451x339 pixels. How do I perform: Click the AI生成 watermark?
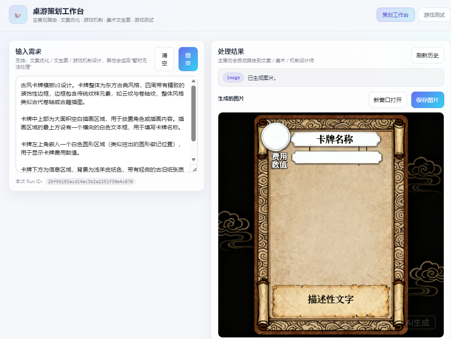click(420, 322)
